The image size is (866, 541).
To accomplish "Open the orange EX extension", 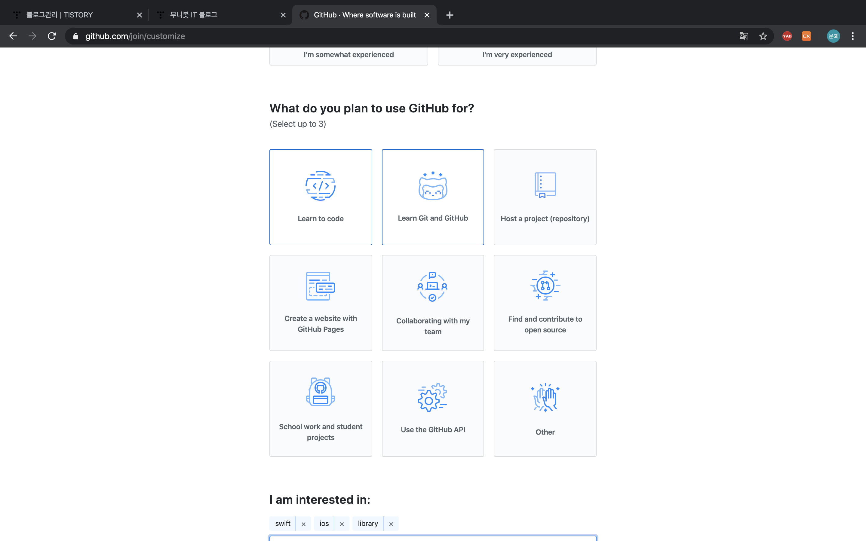I will tap(806, 36).
